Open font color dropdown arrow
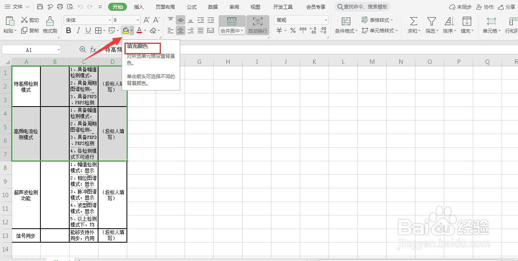518x261 pixels. click(145, 30)
